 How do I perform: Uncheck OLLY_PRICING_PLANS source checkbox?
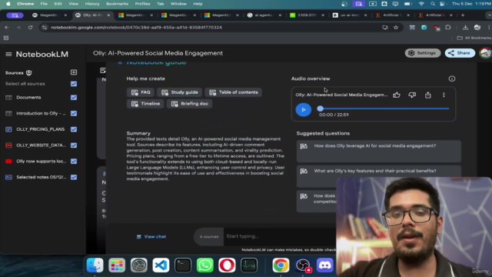tap(74, 129)
